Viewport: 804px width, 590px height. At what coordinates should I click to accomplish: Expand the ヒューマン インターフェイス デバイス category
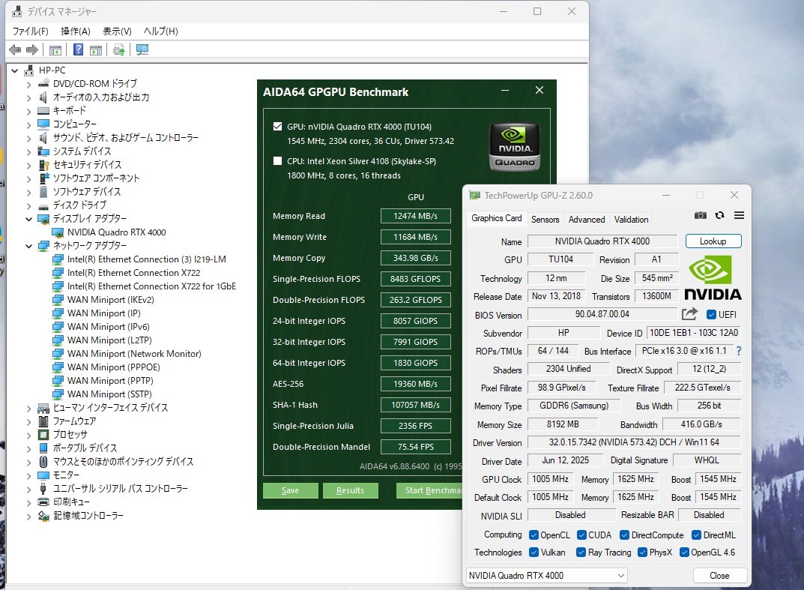click(28, 409)
